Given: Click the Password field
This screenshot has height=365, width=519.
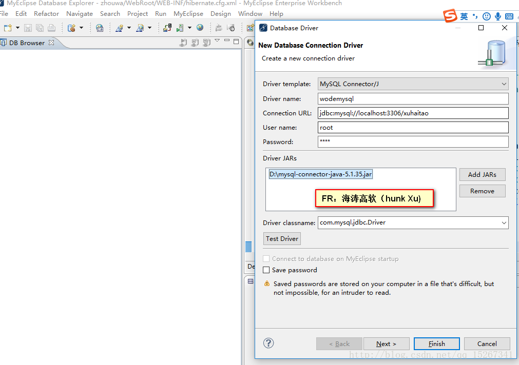Looking at the screenshot, I should coord(413,141).
